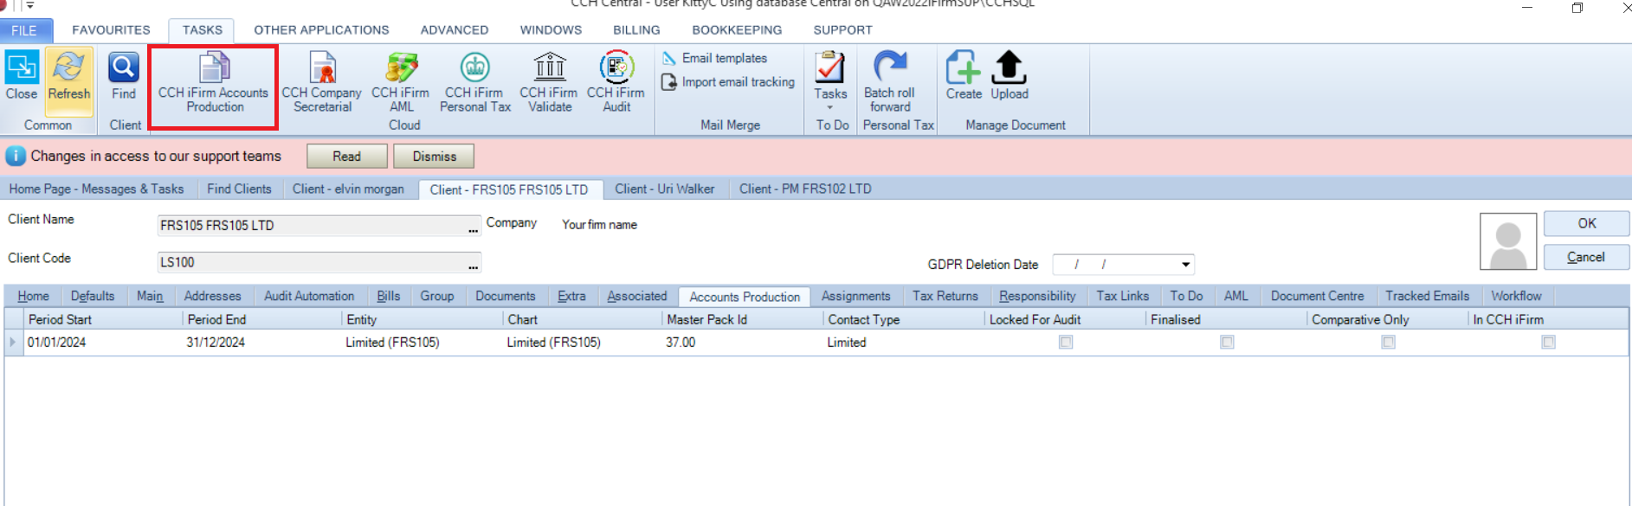Launch CCH iFirm Accounts Production
The image size is (1632, 506).
point(213,83)
